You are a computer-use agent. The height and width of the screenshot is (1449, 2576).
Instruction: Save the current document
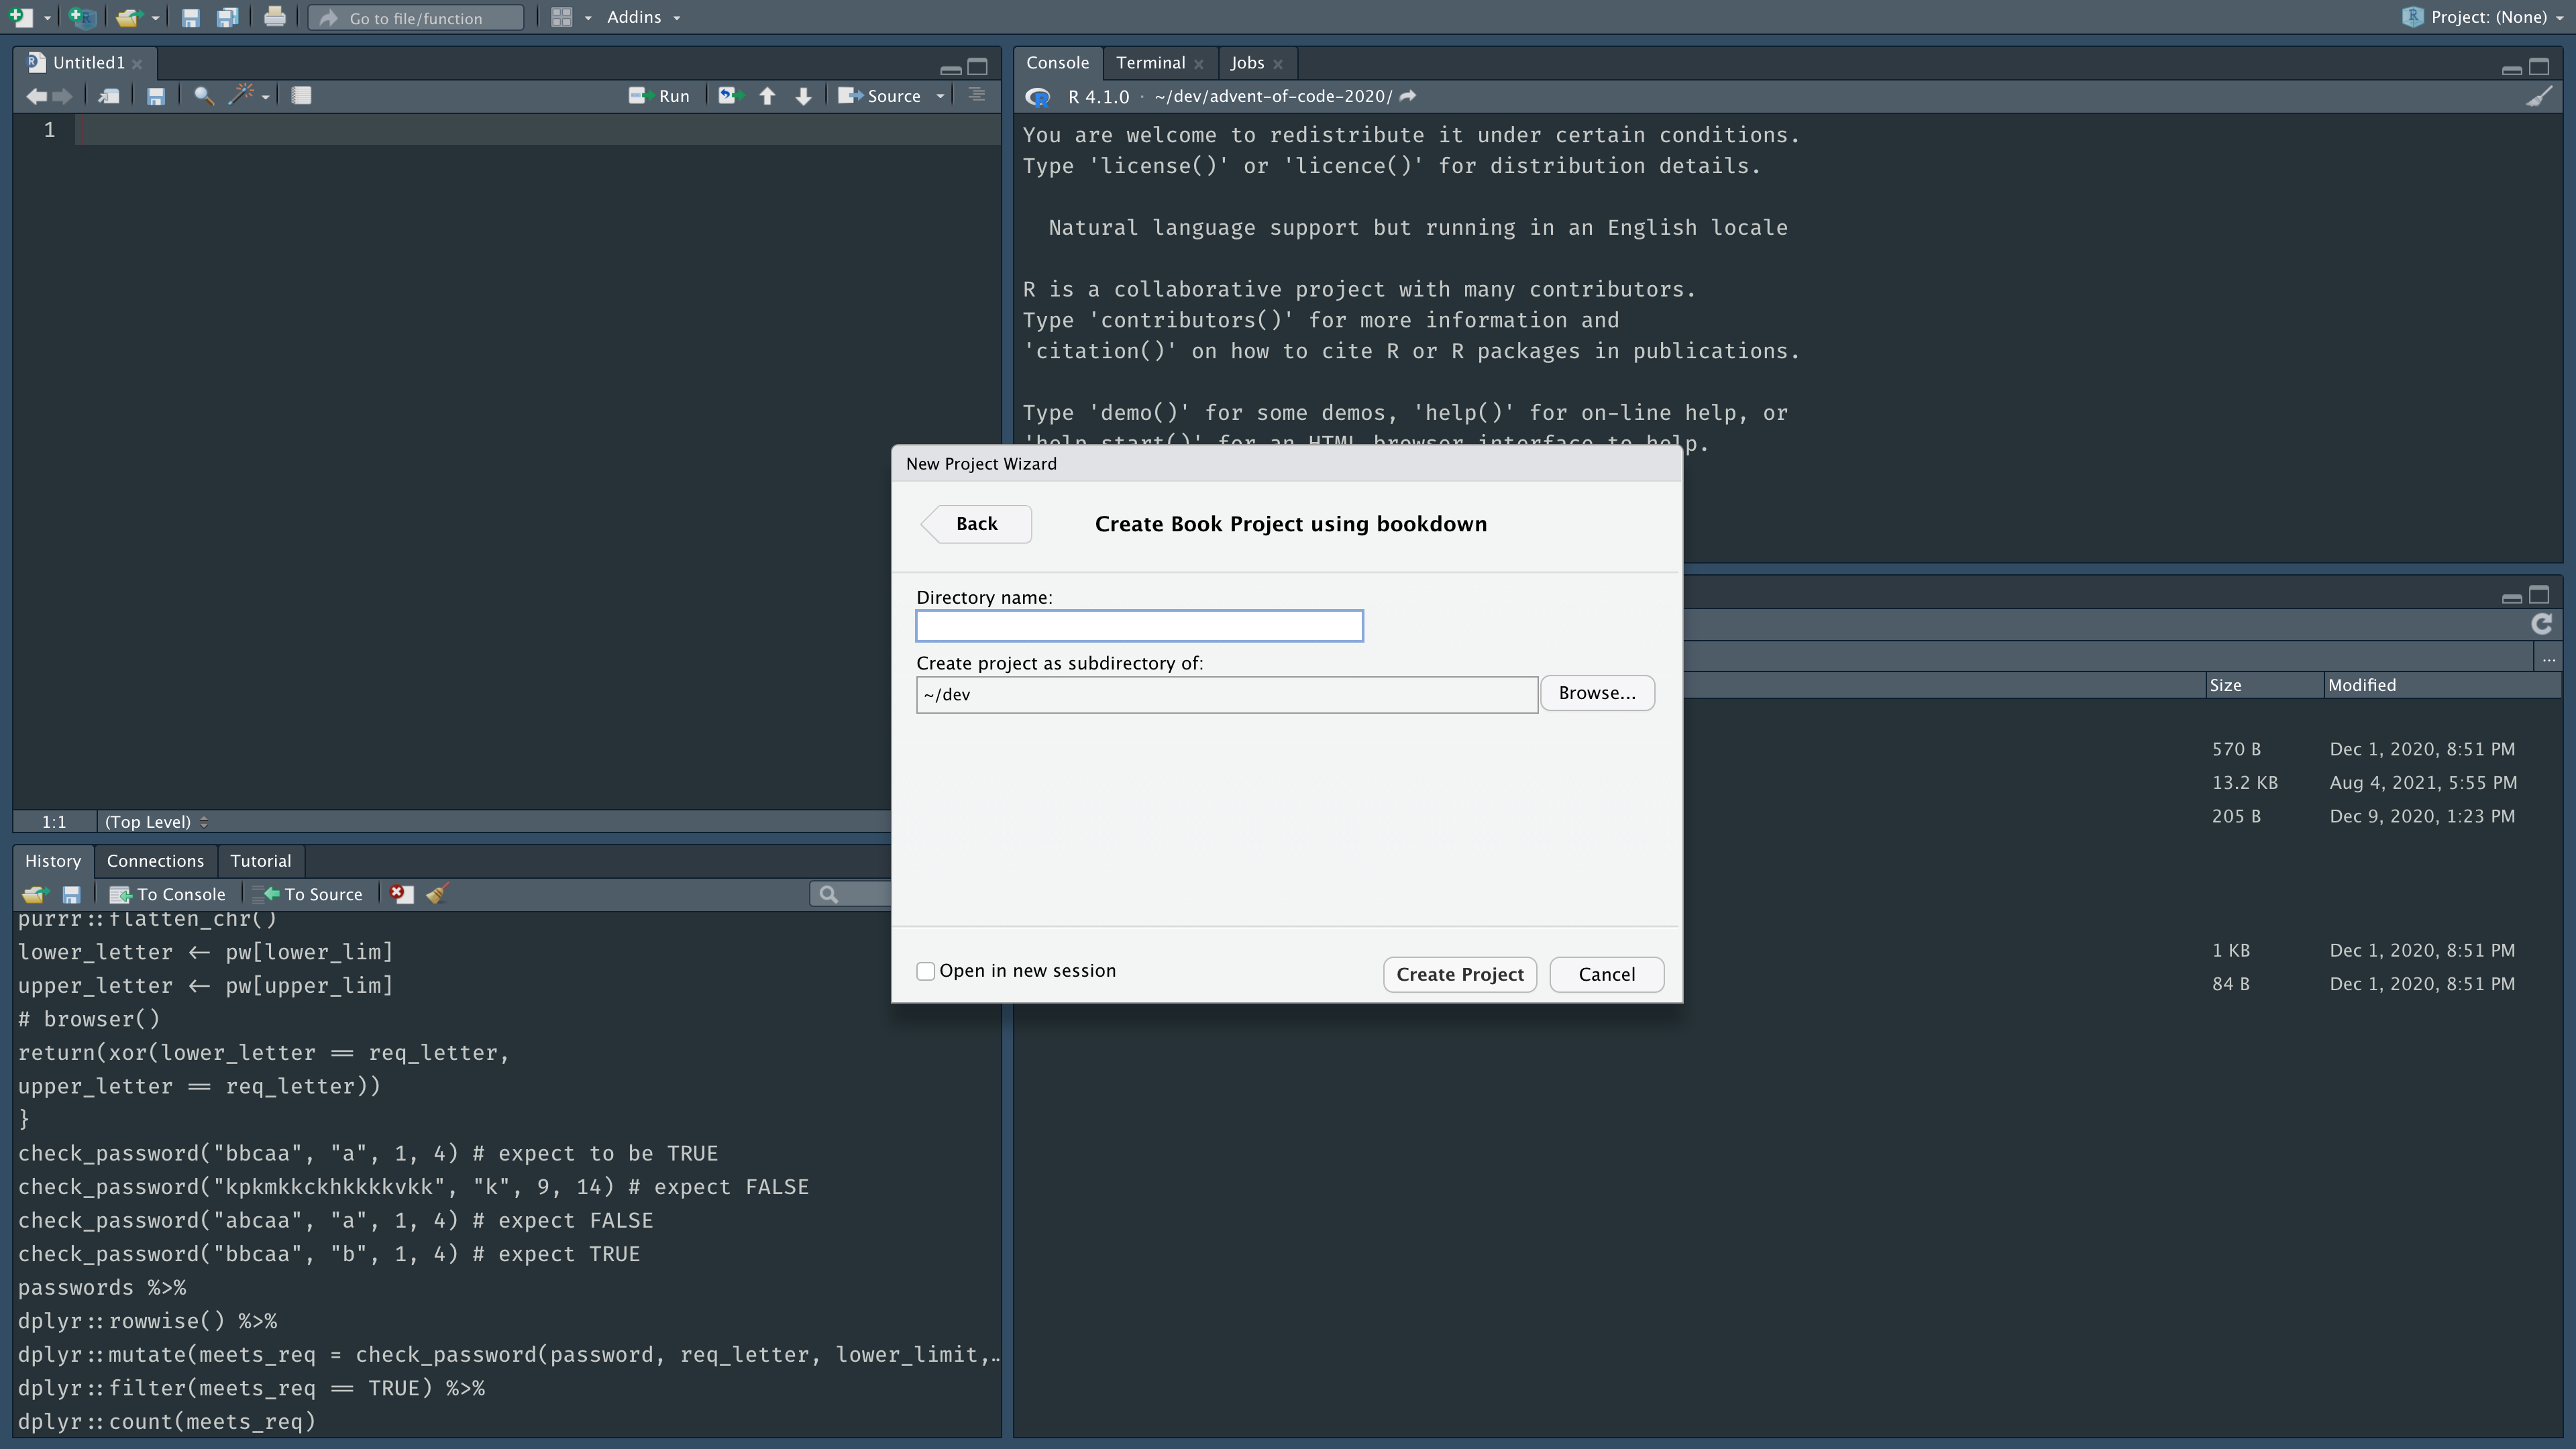pyautogui.click(x=190, y=17)
